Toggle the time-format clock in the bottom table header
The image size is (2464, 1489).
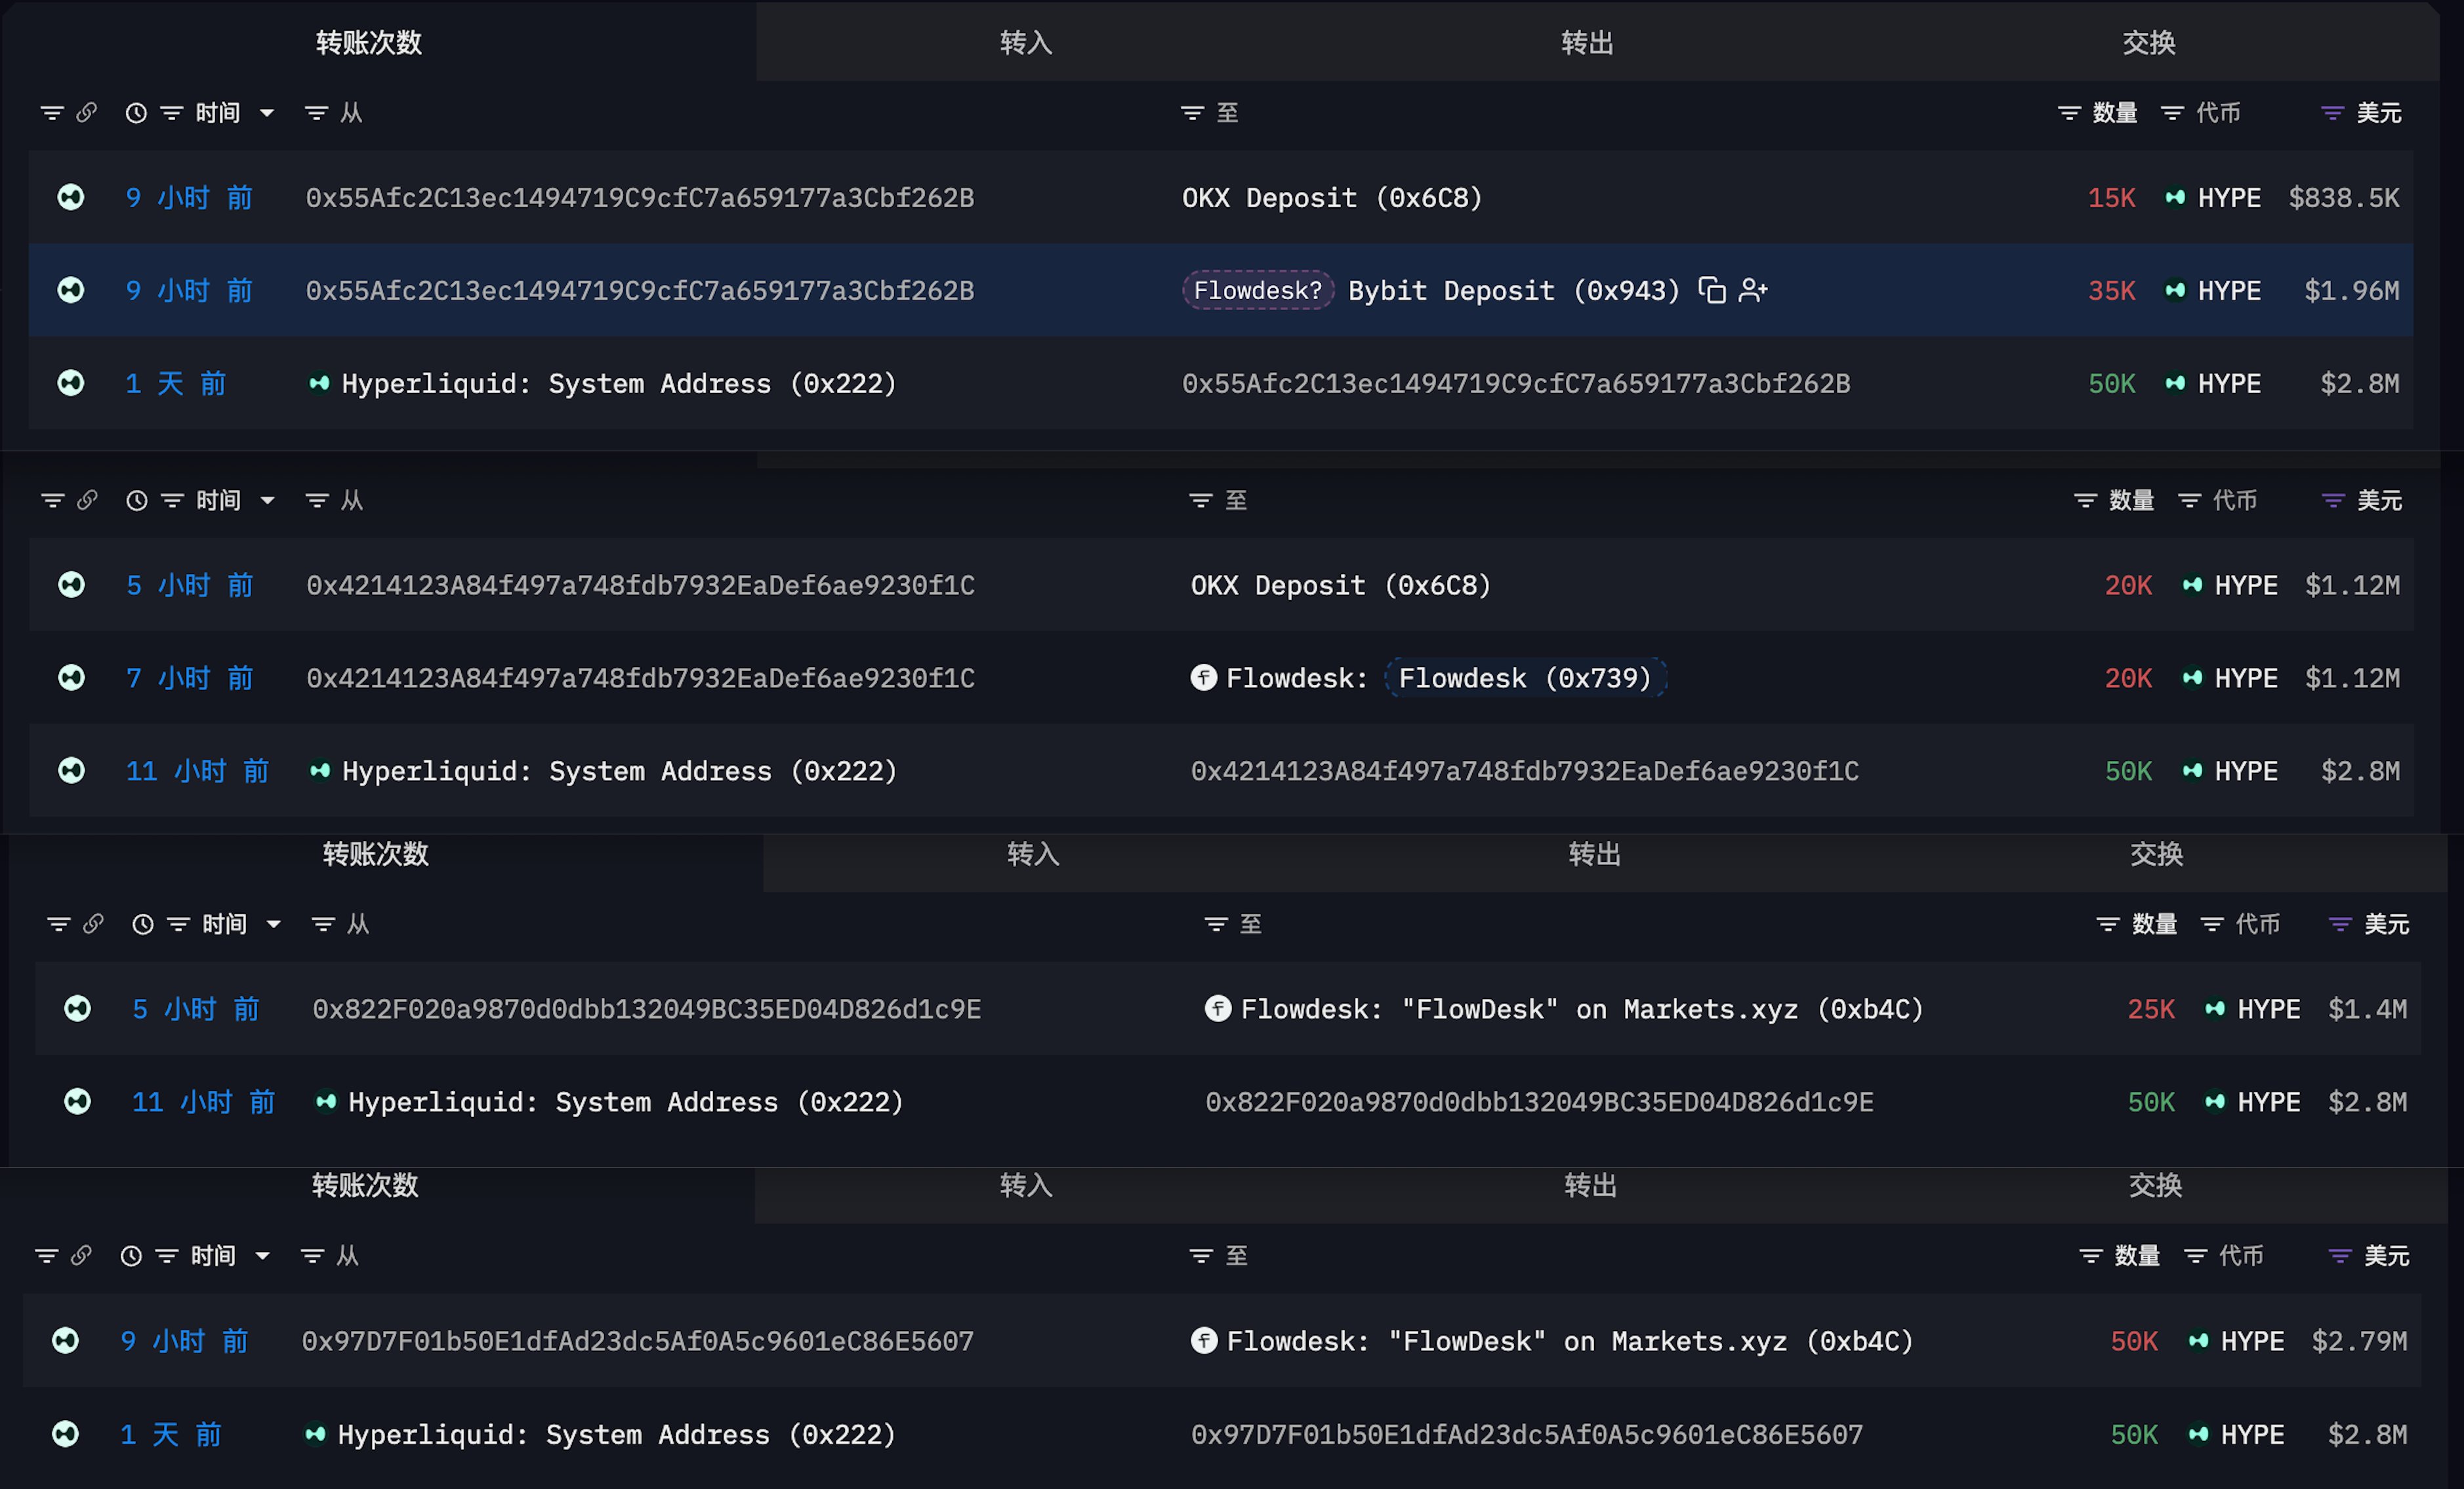[x=131, y=1256]
